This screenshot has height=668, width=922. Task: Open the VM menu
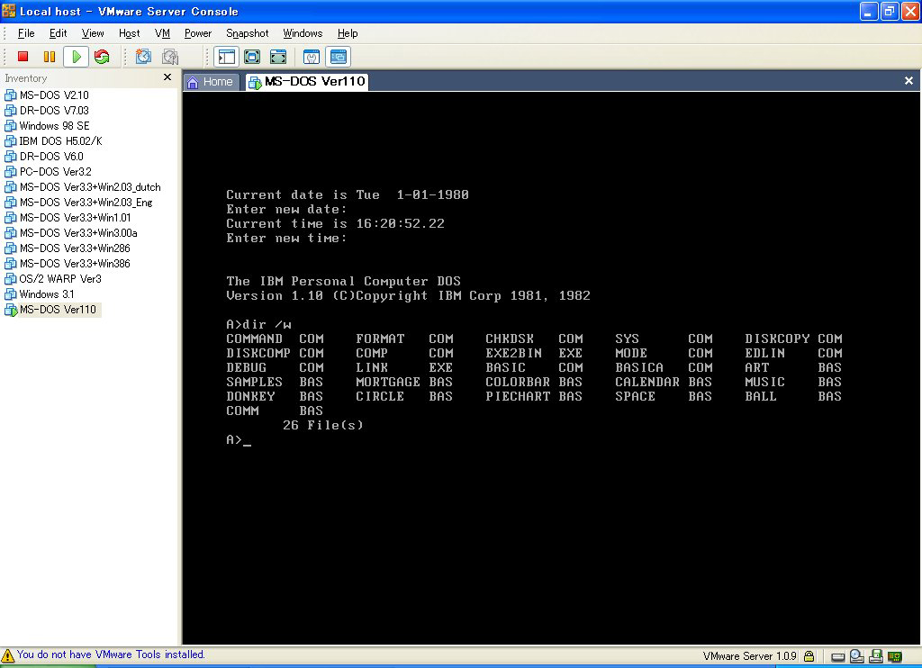click(162, 33)
